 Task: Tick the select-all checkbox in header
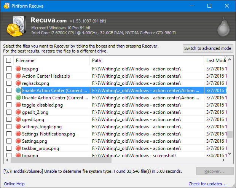pos(9,61)
